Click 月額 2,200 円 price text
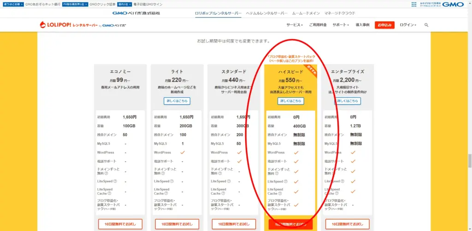Viewport: 472px width, 231px height. [348, 80]
